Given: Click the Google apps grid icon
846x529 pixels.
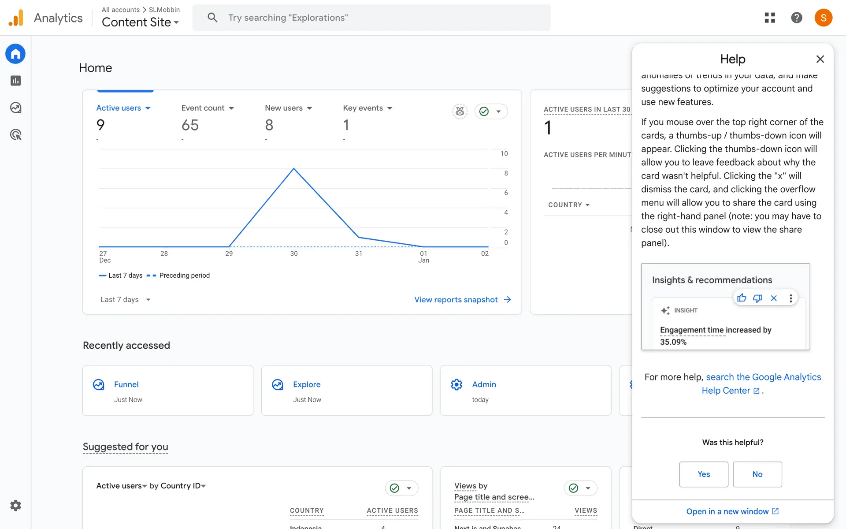Looking at the screenshot, I should point(769,18).
